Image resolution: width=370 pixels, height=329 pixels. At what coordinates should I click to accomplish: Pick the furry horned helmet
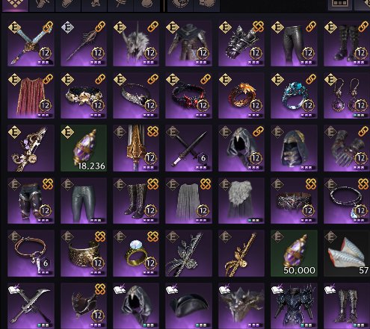(136, 43)
